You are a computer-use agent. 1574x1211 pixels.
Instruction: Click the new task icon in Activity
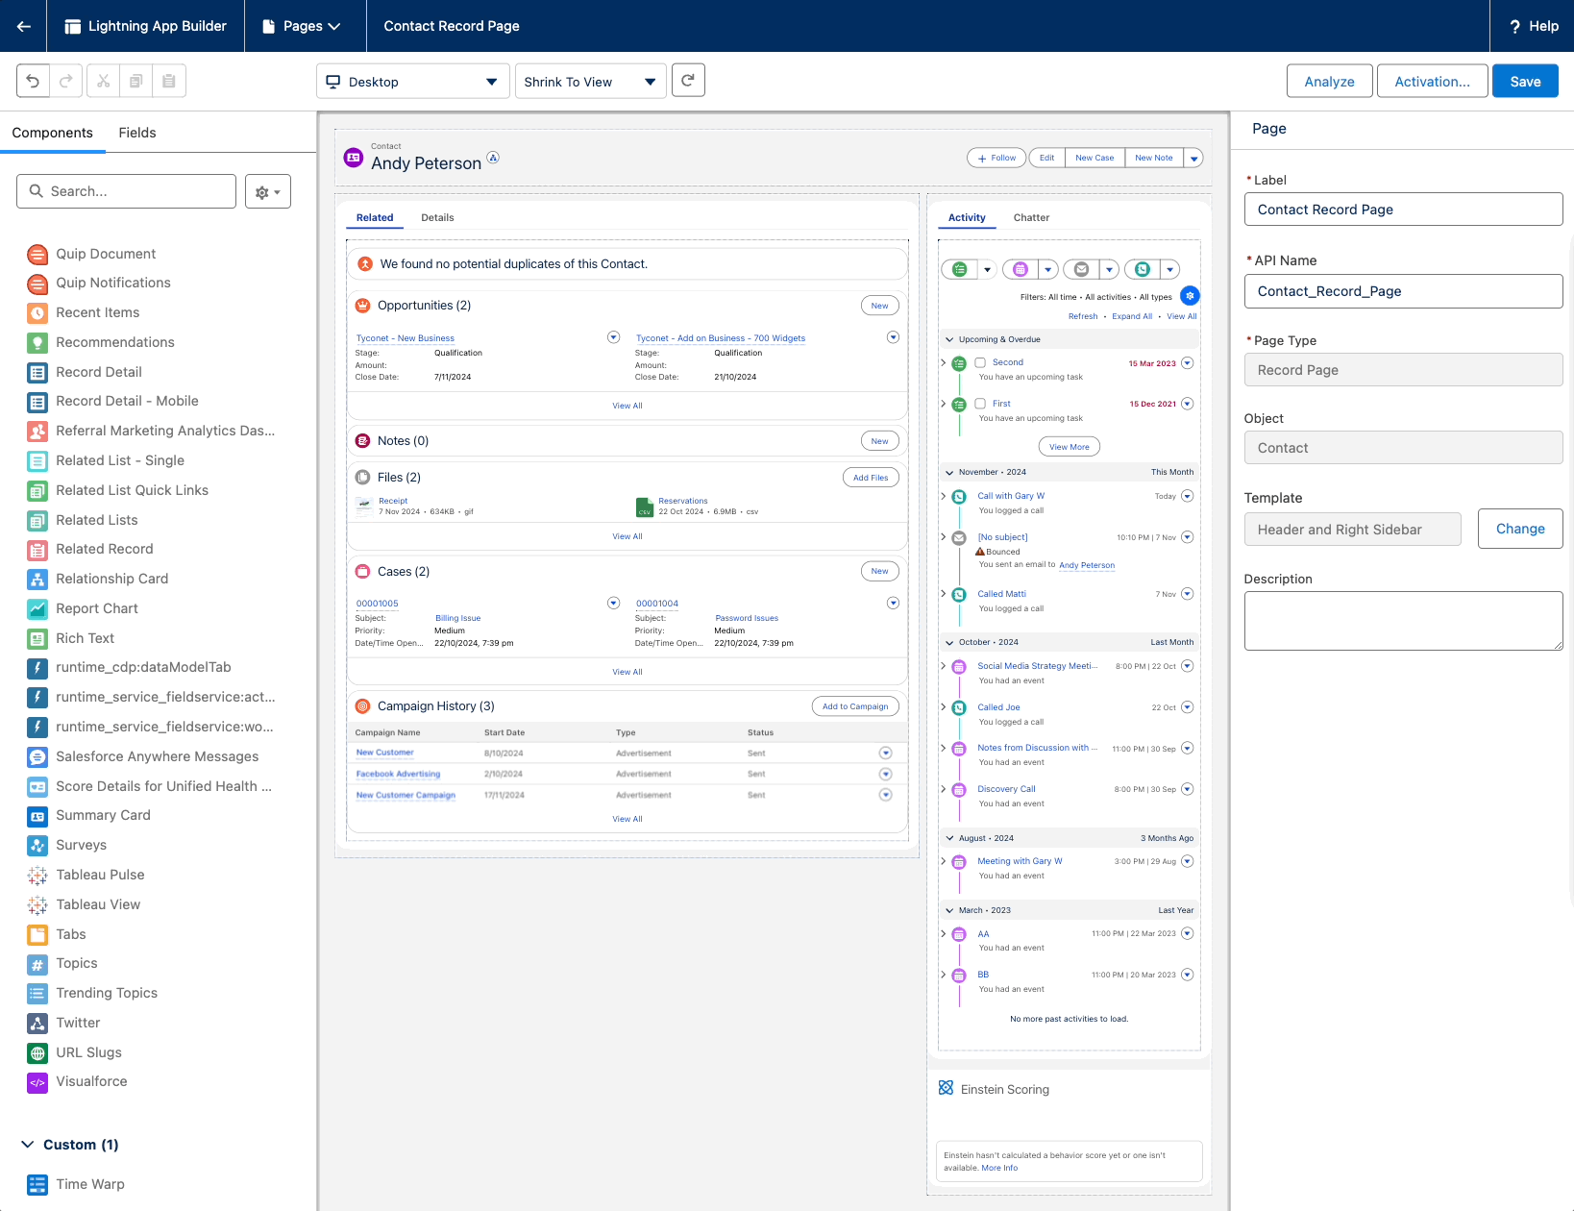click(x=959, y=269)
